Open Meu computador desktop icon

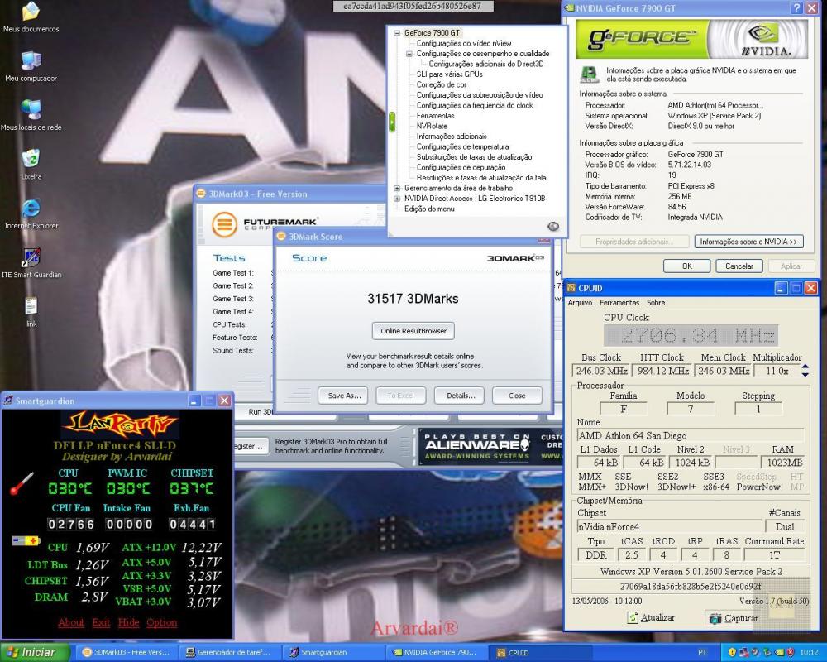31,62
